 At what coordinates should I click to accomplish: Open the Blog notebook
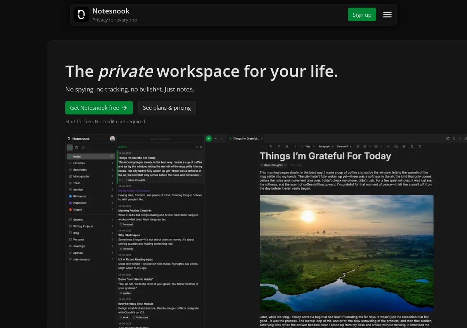pos(91,233)
